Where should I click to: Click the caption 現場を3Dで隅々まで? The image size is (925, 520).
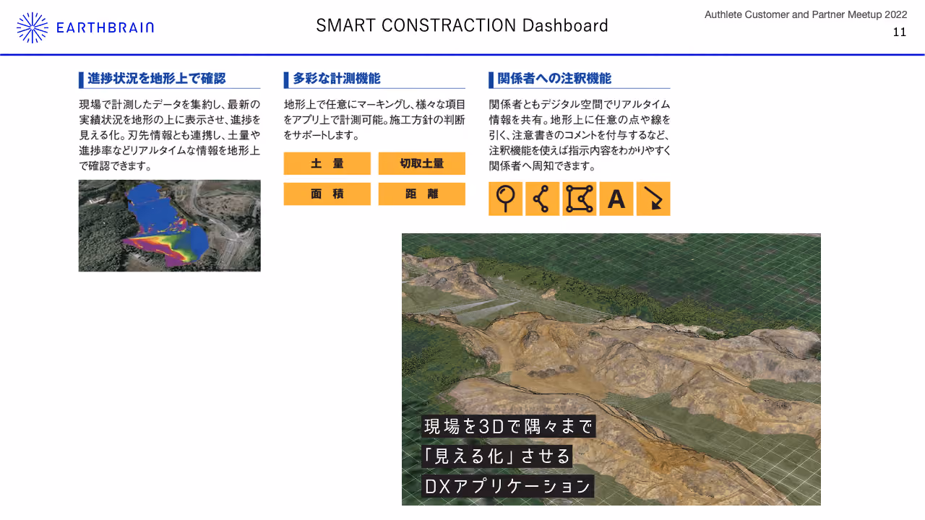pyautogui.click(x=509, y=426)
